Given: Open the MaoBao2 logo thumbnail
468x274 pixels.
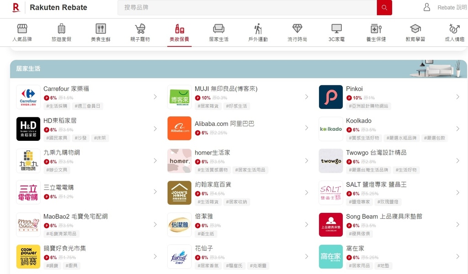Looking at the screenshot, I should (28, 225).
